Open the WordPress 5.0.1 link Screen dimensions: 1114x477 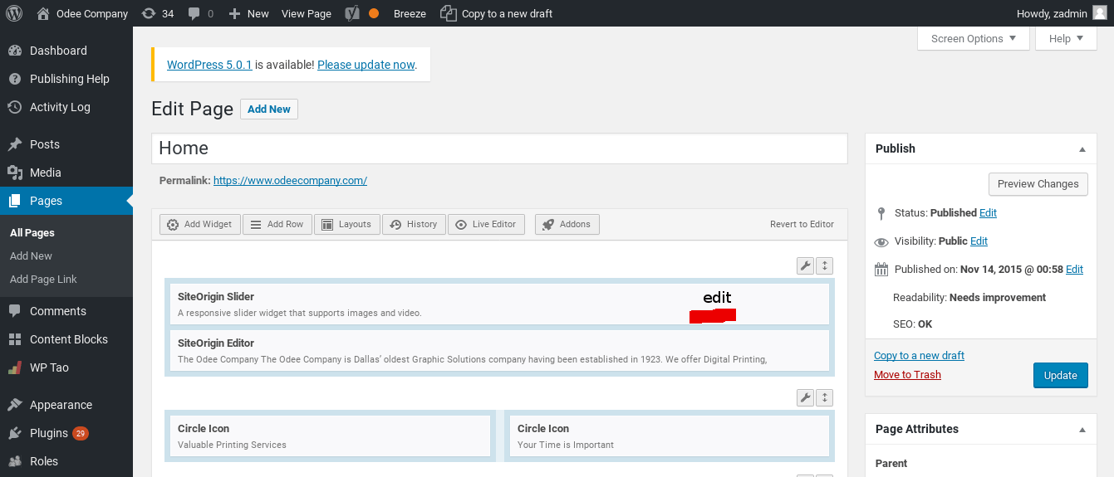[x=209, y=65]
